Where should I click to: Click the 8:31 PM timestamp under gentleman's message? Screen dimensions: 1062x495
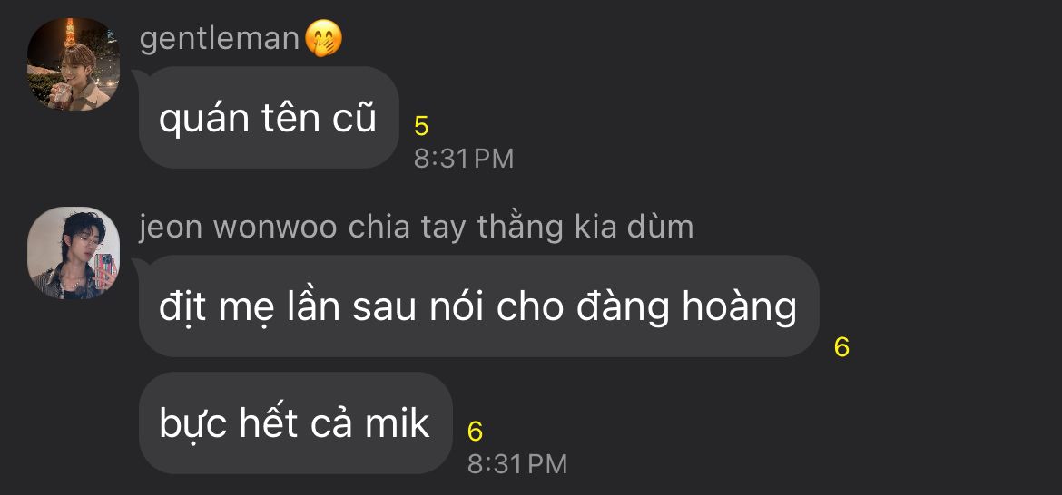pos(464,159)
